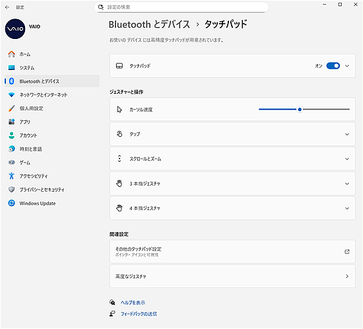The width and height of the screenshot is (363, 329).
Task: Open プライバシーとセキュリティ label
Action: 42,190
